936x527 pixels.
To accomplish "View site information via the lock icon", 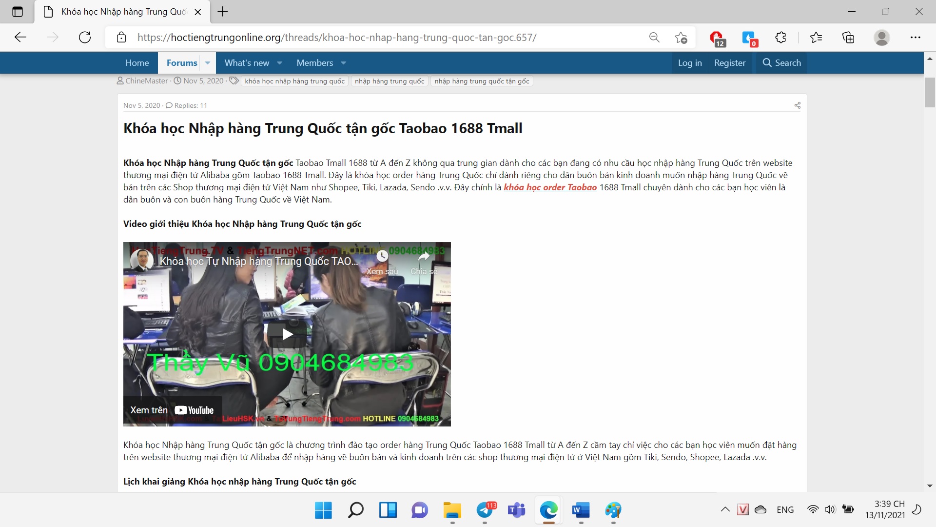I will pos(121,37).
